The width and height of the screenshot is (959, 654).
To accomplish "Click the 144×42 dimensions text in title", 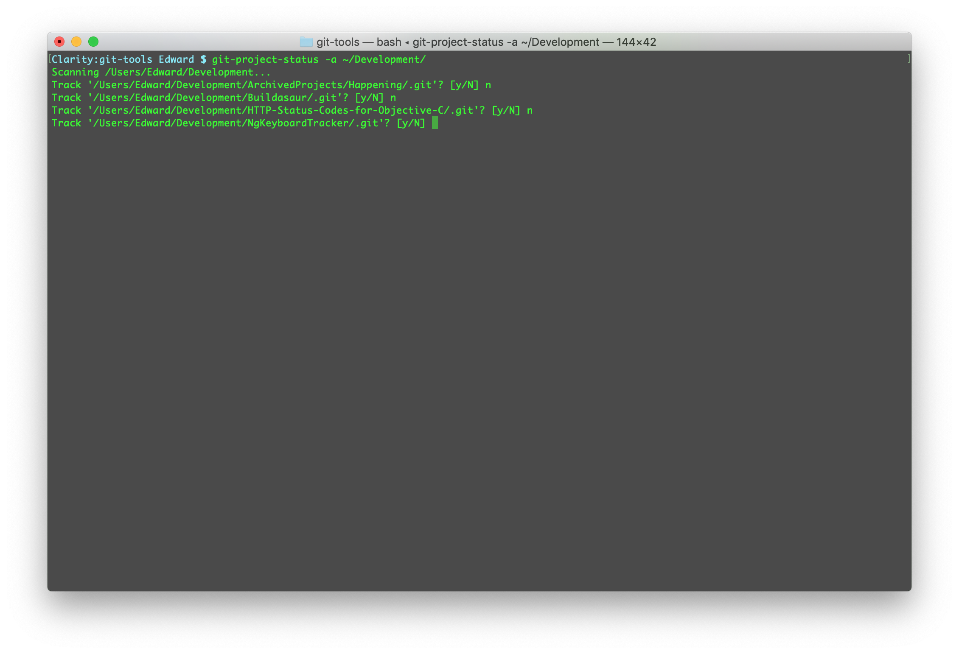I will point(636,42).
